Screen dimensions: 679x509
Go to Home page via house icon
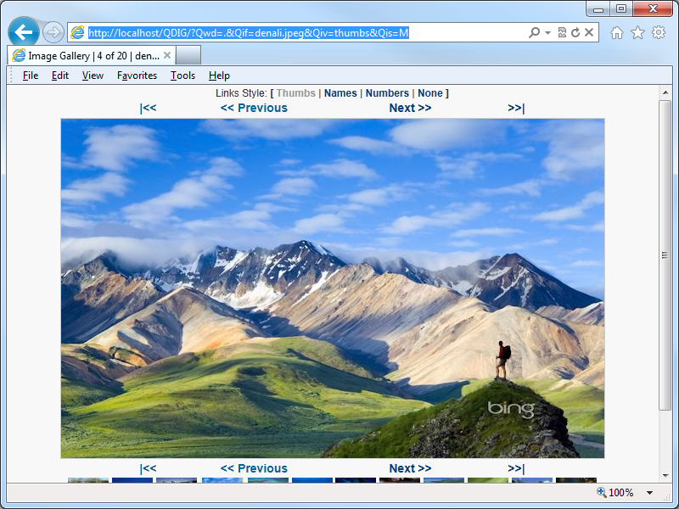coord(617,32)
